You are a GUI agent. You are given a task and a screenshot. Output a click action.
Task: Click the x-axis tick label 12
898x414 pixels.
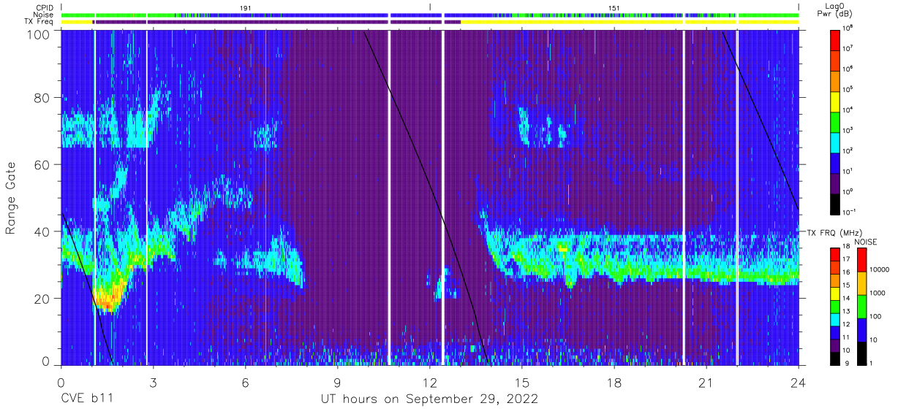click(x=429, y=383)
